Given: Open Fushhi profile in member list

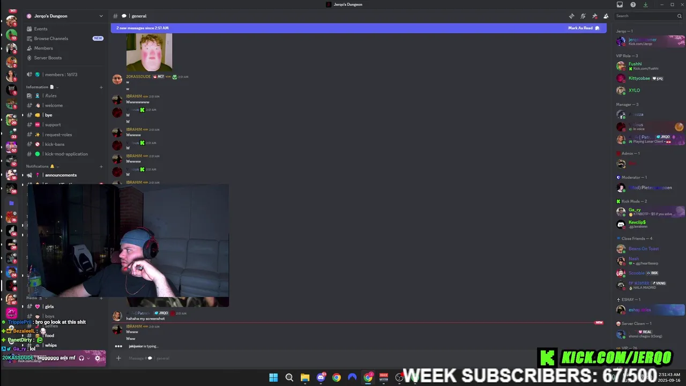Looking at the screenshot, I should (x=650, y=66).
